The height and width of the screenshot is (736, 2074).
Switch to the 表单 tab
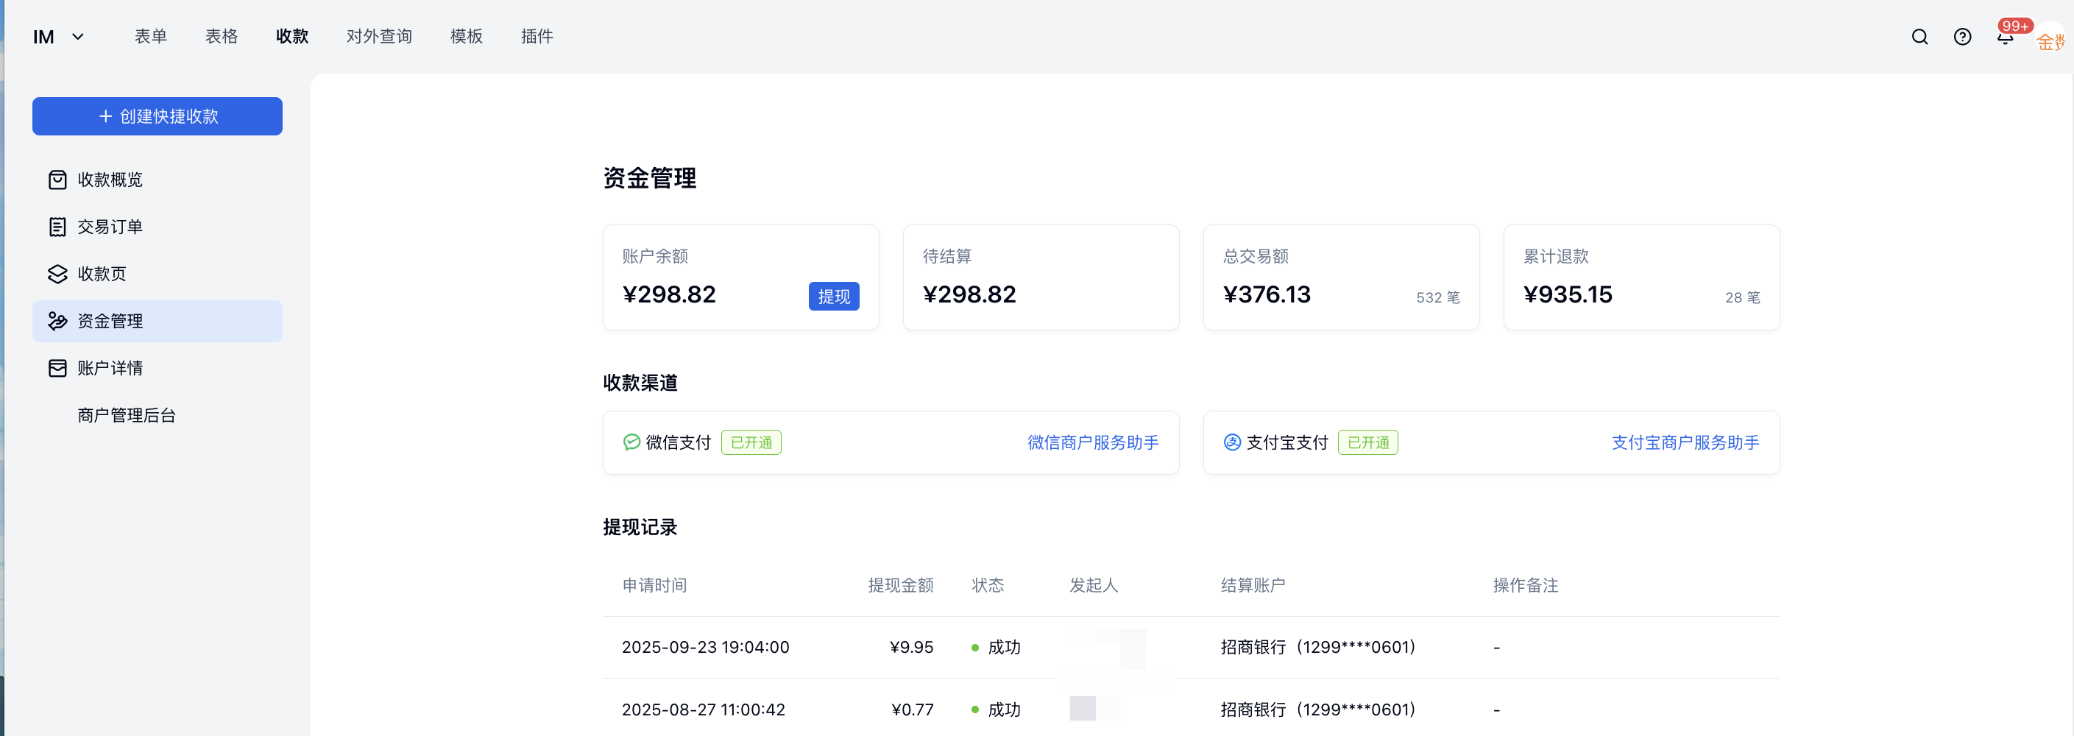point(151,36)
